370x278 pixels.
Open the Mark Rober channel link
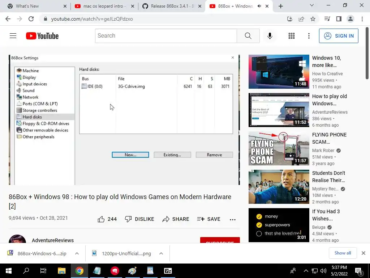tap(323, 150)
